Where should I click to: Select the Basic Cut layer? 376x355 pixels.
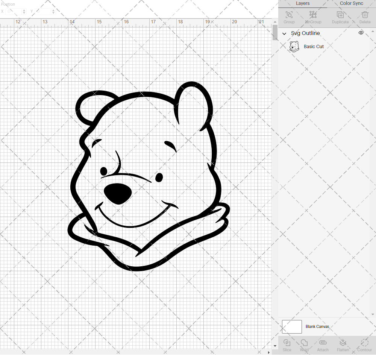click(314, 46)
